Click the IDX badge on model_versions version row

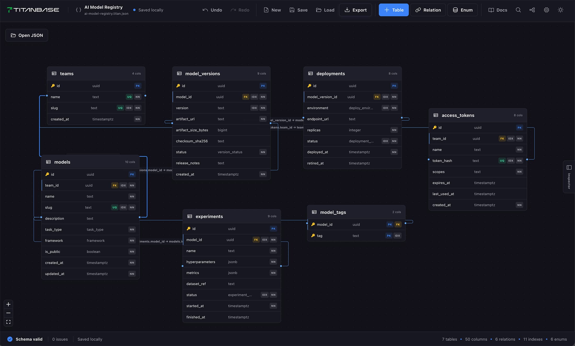(254, 108)
